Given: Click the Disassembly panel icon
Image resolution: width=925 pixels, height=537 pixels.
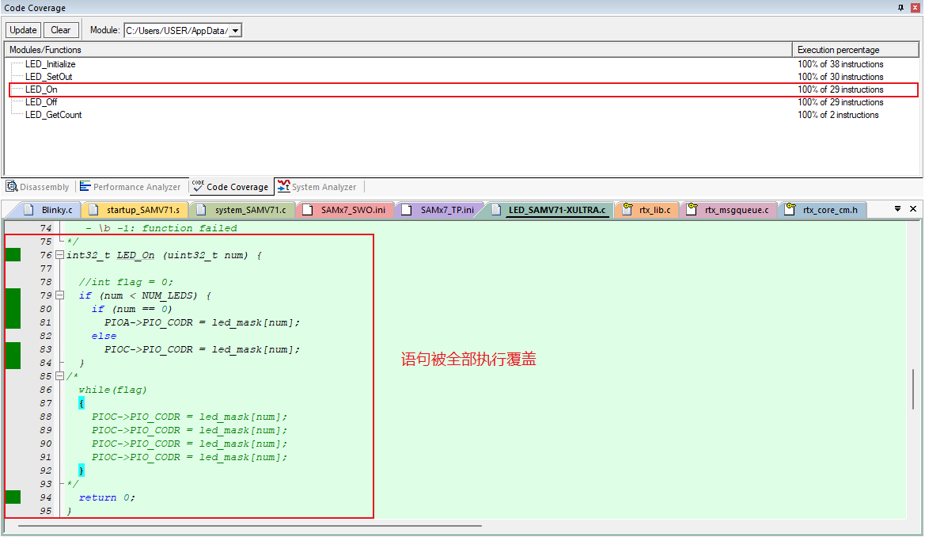Looking at the screenshot, I should click(x=12, y=187).
